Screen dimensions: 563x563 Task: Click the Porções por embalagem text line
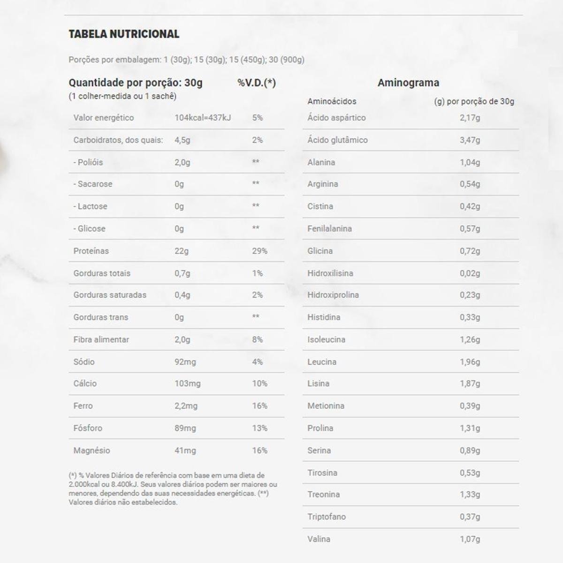(186, 60)
